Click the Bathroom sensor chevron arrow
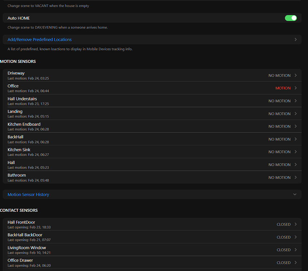Viewport: 308px width, 271px height. (295, 177)
